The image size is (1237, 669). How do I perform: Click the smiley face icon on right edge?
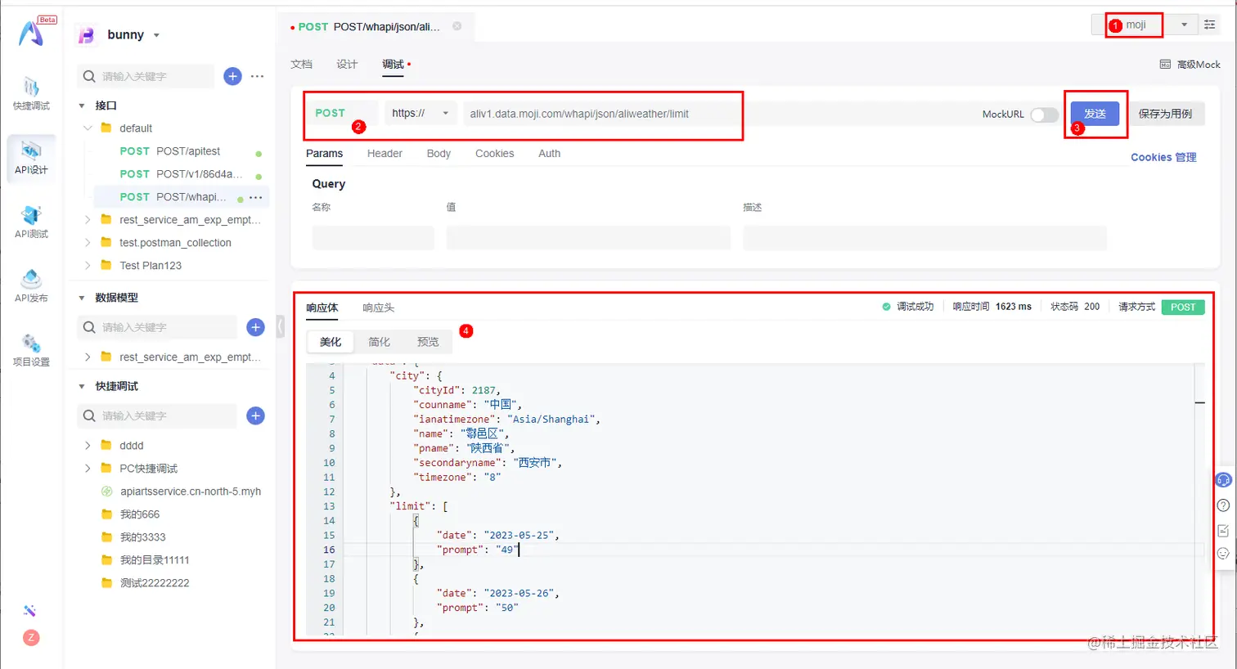(1224, 554)
